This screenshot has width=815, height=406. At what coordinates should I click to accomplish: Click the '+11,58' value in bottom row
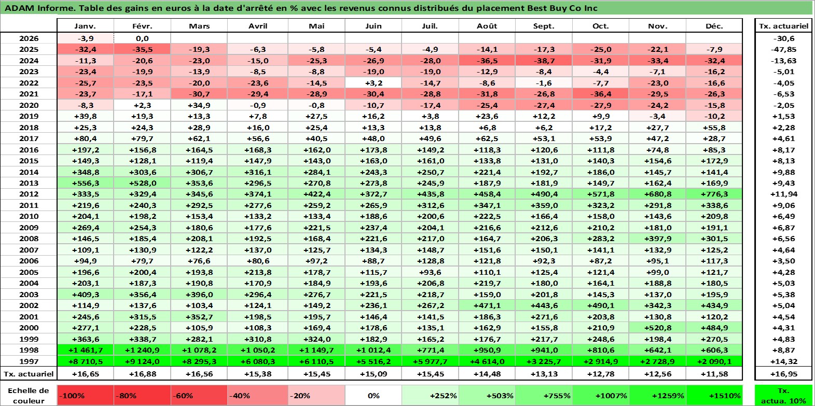pyautogui.click(x=714, y=374)
